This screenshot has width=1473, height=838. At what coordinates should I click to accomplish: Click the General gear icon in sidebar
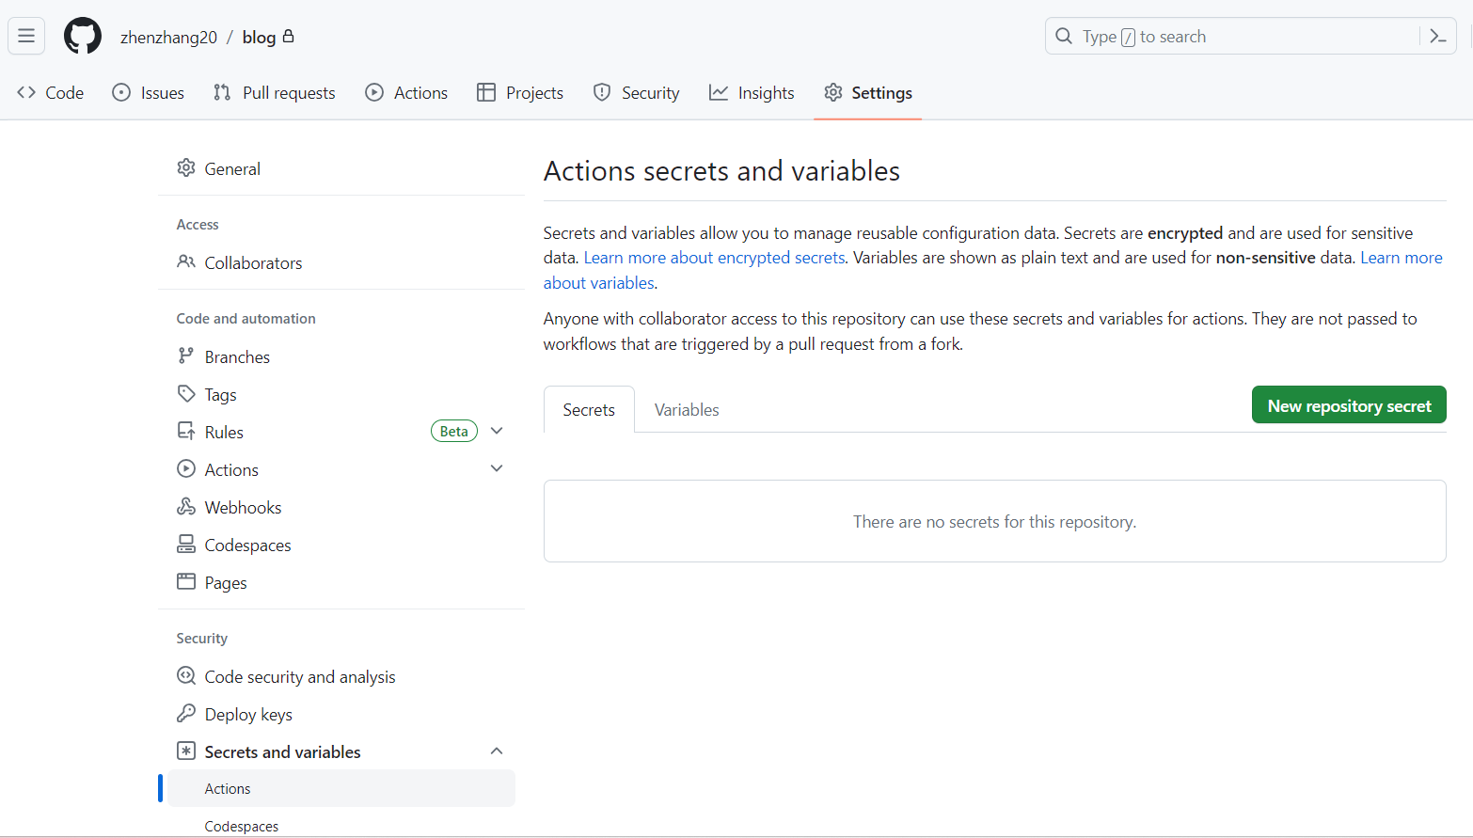pos(186,168)
